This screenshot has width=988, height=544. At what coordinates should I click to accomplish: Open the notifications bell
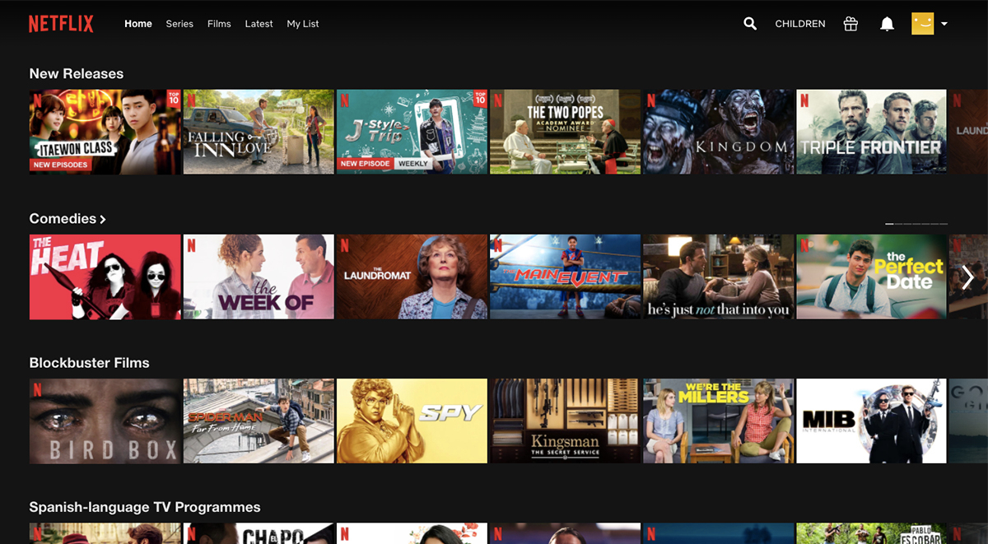(x=887, y=24)
